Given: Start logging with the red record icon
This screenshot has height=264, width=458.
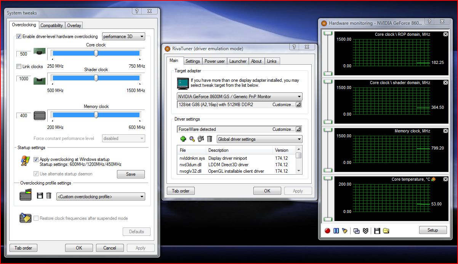Looking at the screenshot, I should (x=327, y=231).
